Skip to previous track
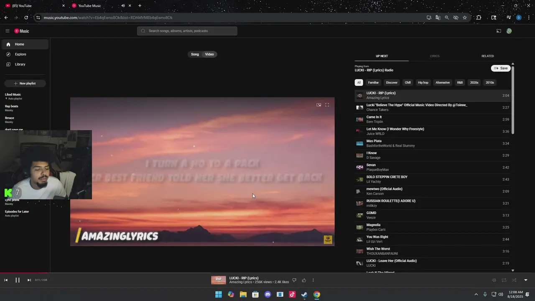 tap(6, 280)
